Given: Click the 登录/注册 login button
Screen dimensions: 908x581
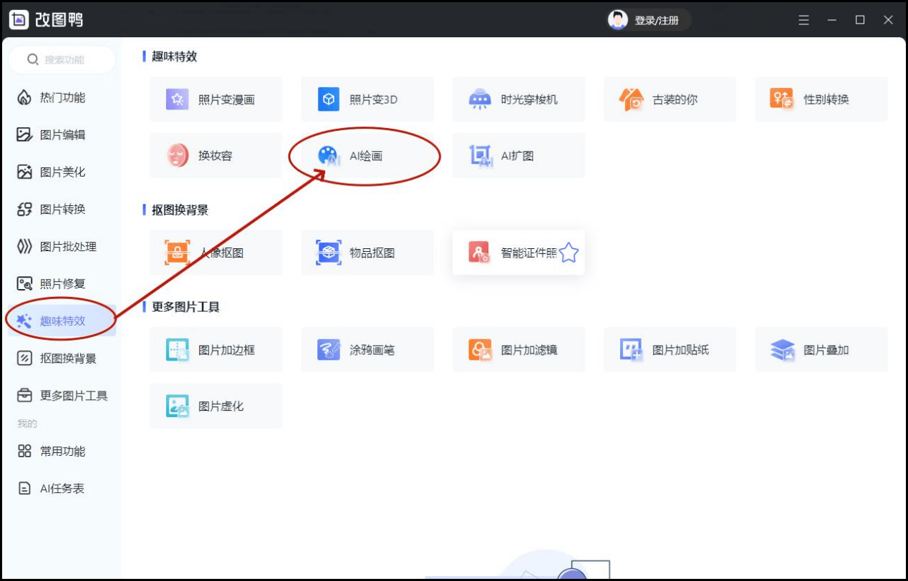Looking at the screenshot, I should 648,20.
